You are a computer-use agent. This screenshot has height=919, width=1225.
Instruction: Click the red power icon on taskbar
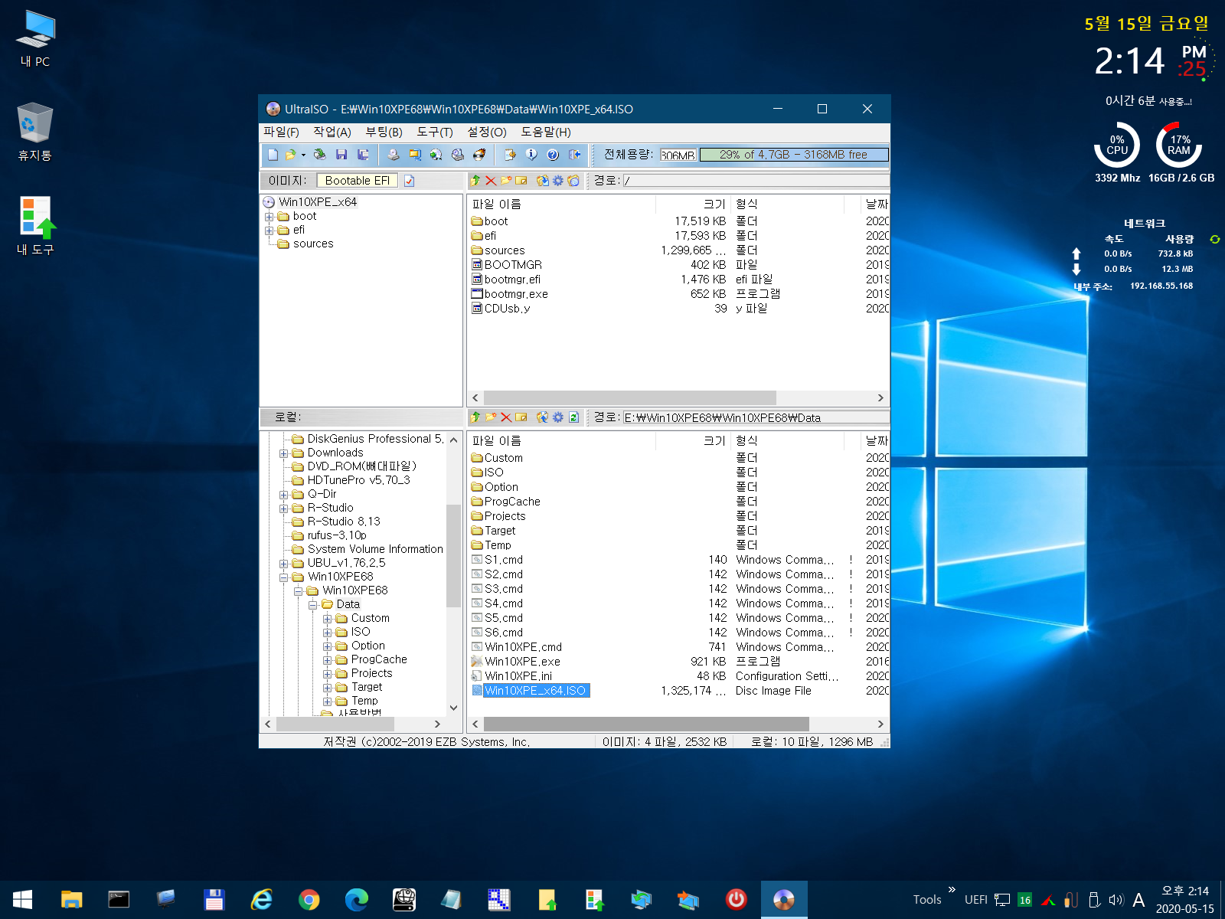(x=736, y=900)
